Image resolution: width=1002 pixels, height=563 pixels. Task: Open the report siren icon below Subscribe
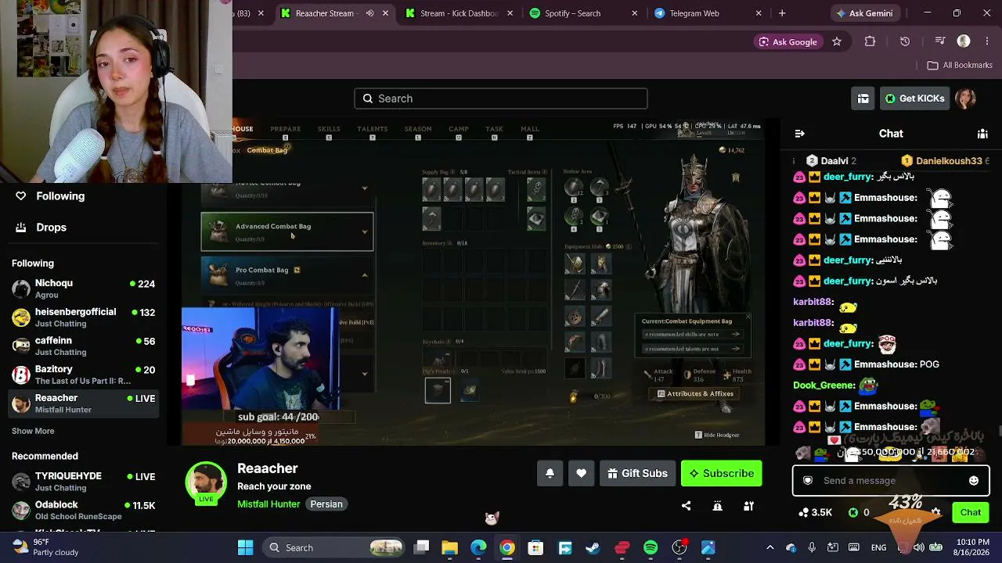coord(717,506)
